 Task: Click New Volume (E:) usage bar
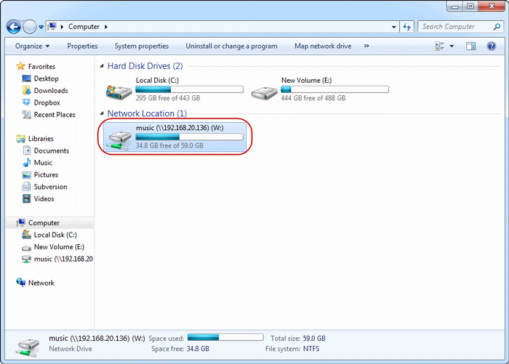point(334,89)
